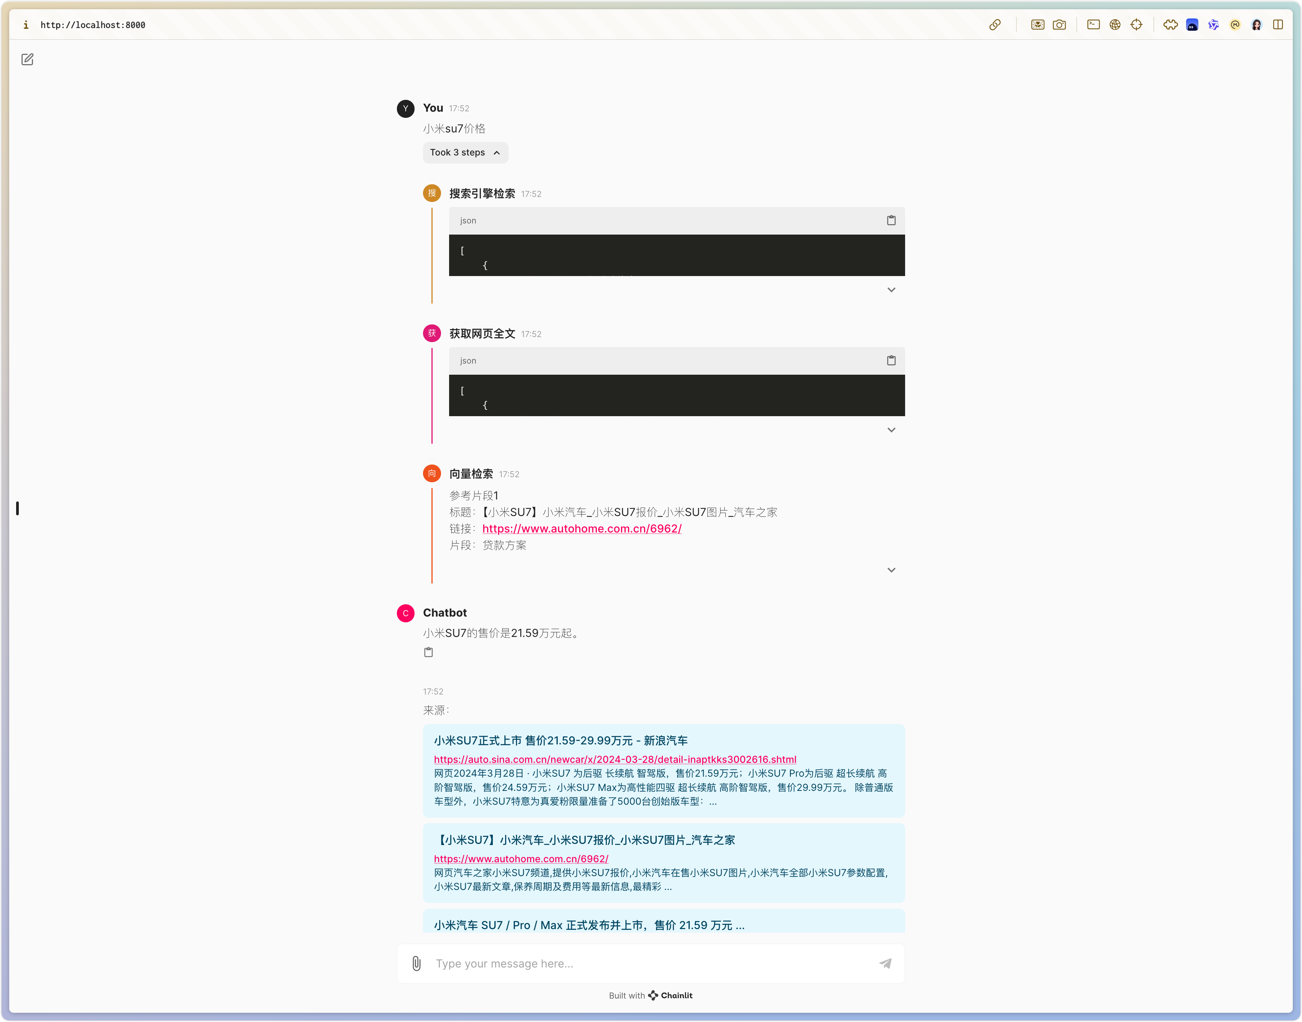Open the girl avatar profile icon
Image resolution: width=1302 pixels, height=1022 pixels.
pyautogui.click(x=1257, y=25)
